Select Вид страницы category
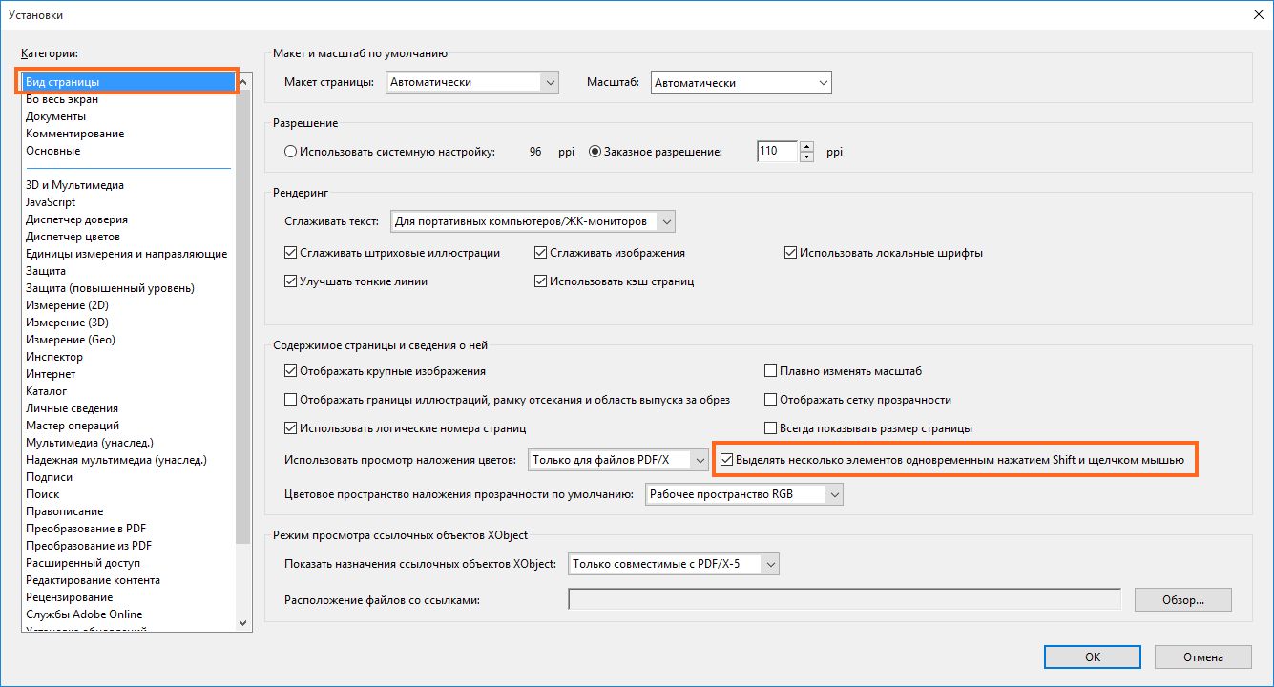This screenshot has width=1274, height=687. (129, 82)
